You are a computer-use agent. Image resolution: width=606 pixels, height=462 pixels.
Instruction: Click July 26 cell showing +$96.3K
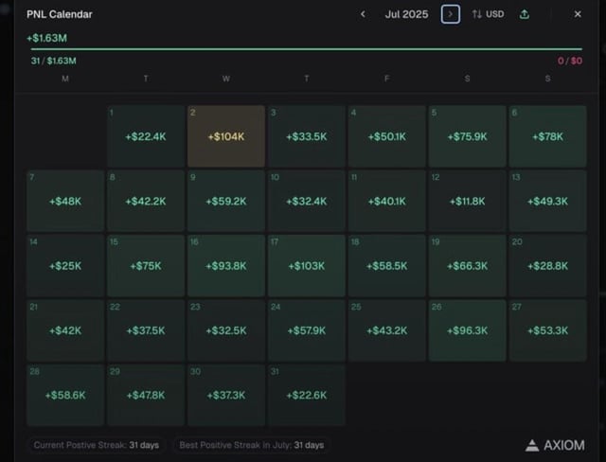pyautogui.click(x=467, y=330)
